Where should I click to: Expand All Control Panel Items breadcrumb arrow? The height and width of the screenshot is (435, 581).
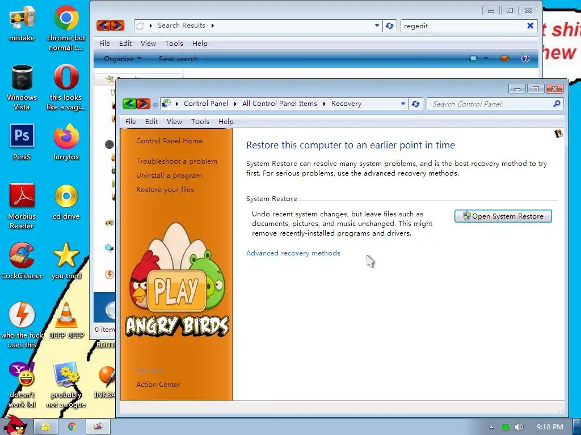(x=324, y=104)
